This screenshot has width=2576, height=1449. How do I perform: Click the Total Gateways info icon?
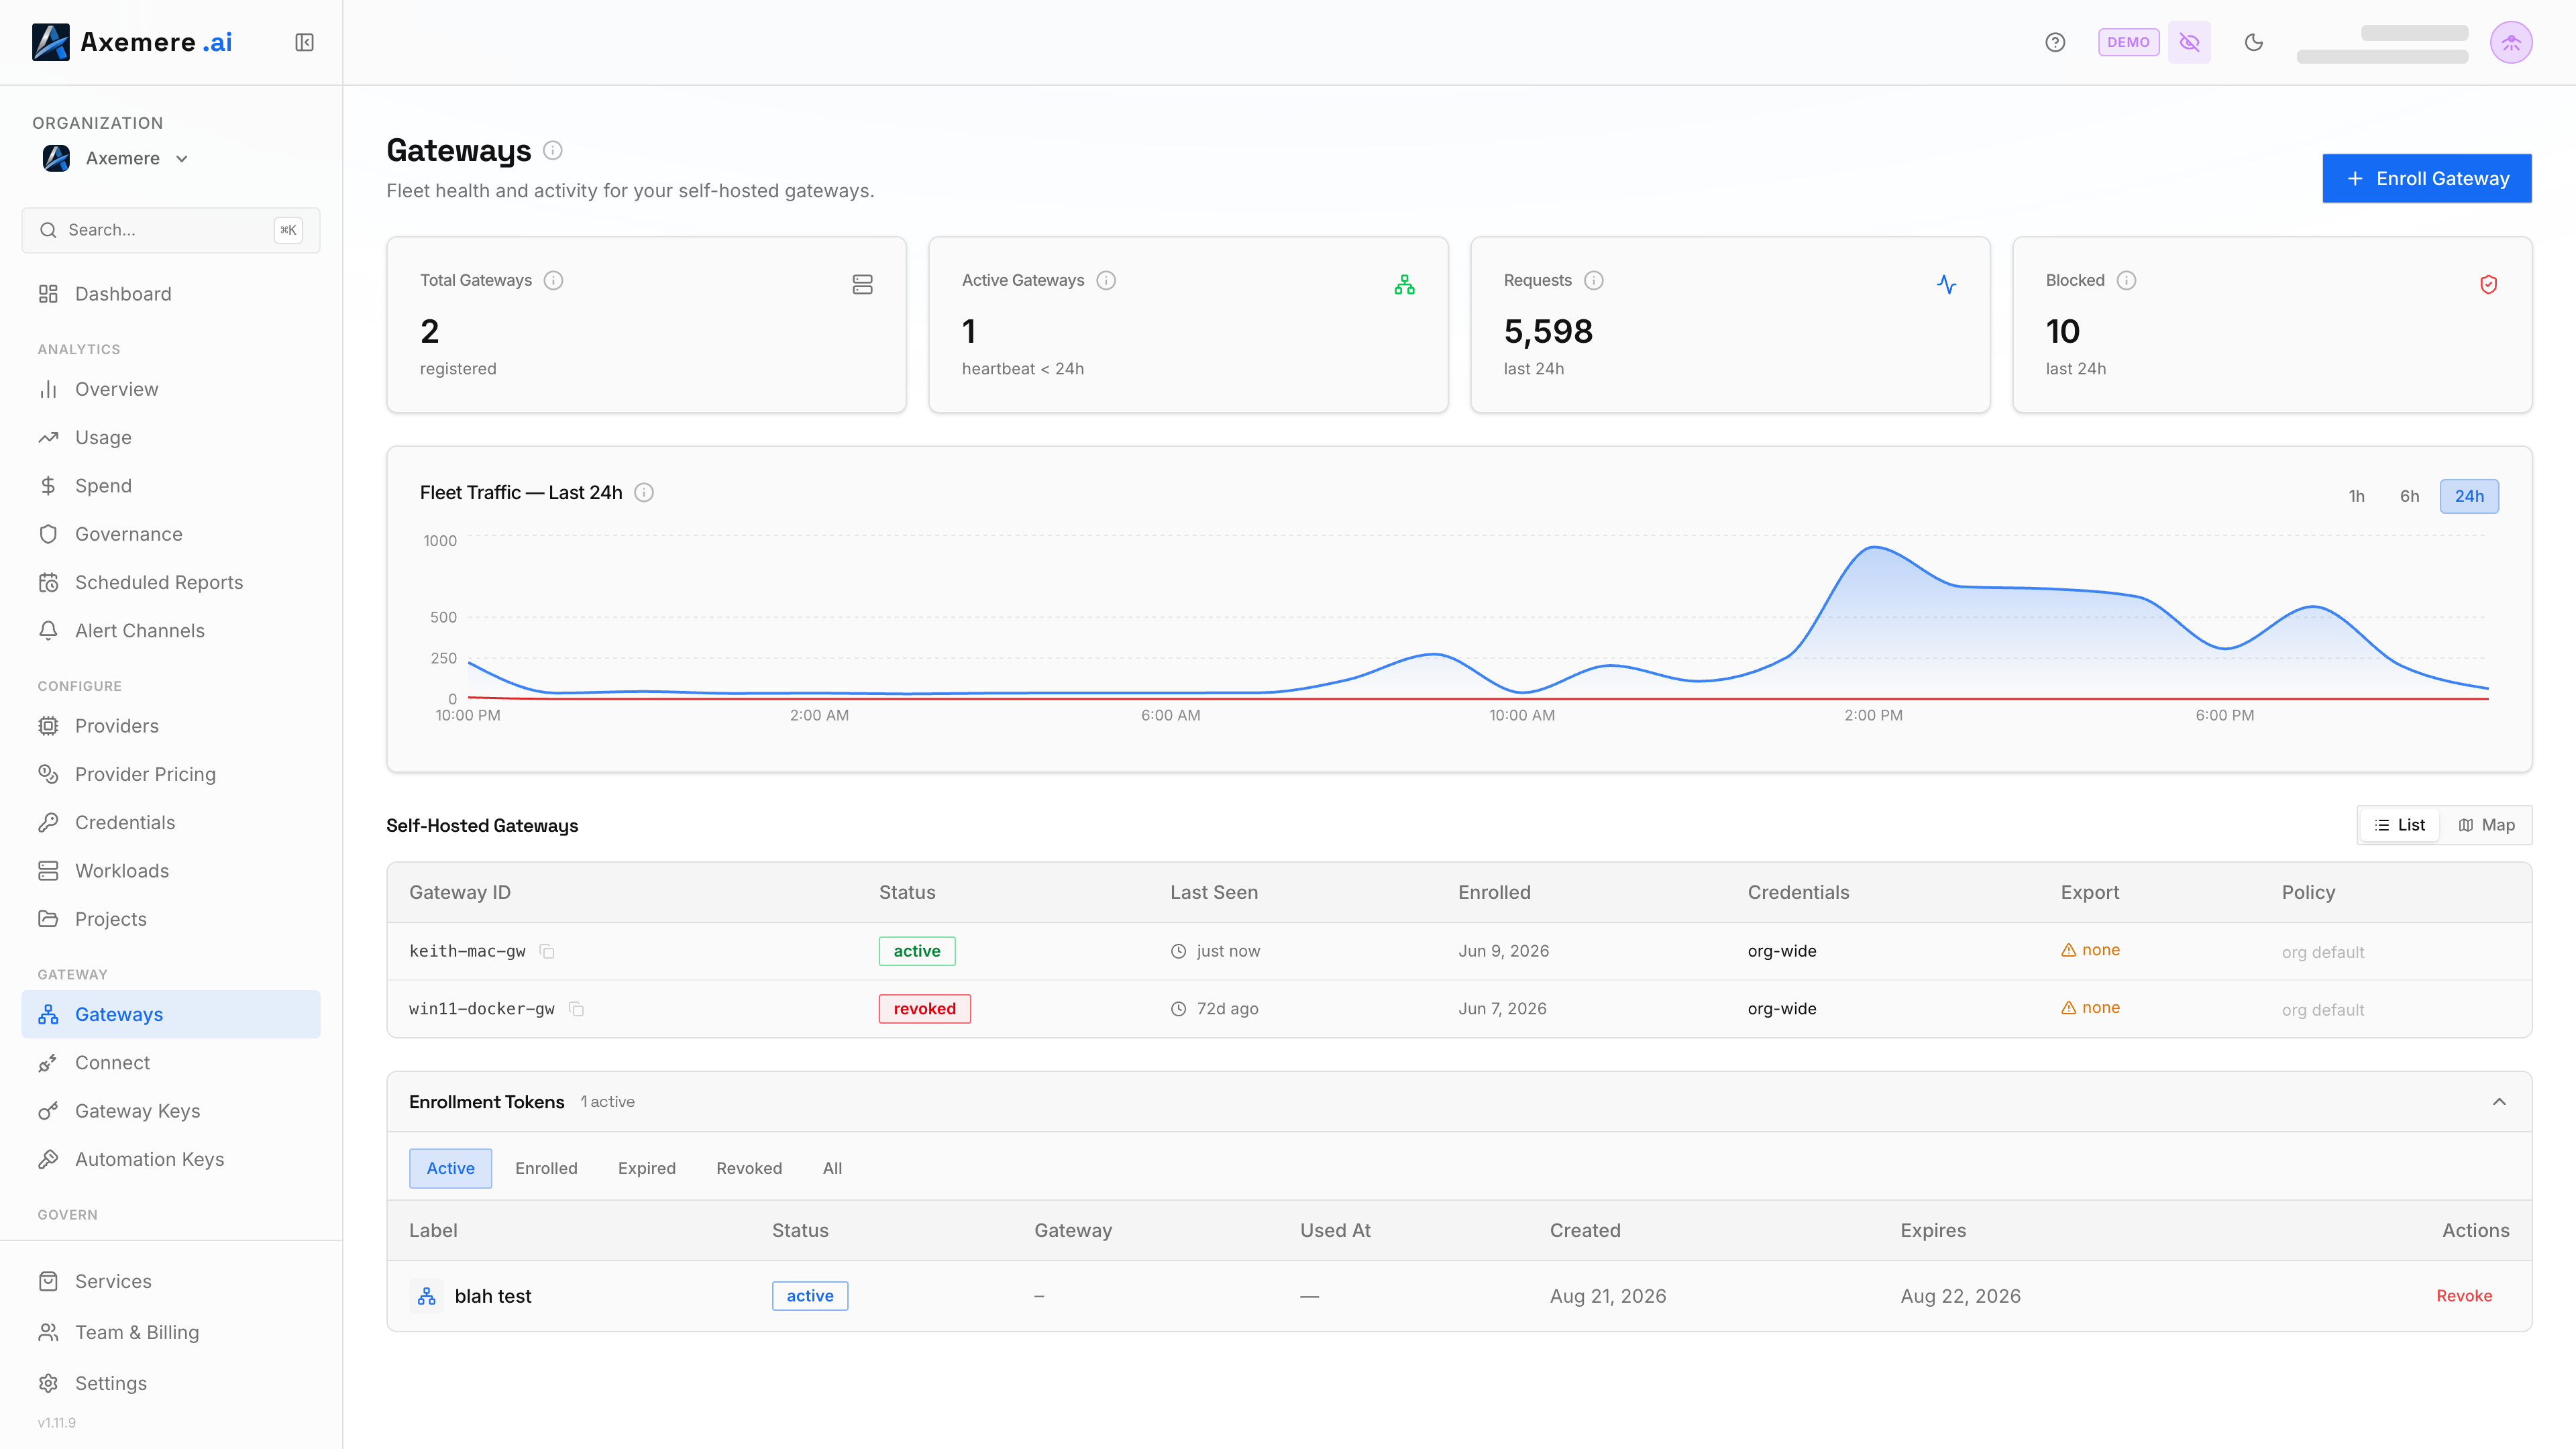coord(553,280)
